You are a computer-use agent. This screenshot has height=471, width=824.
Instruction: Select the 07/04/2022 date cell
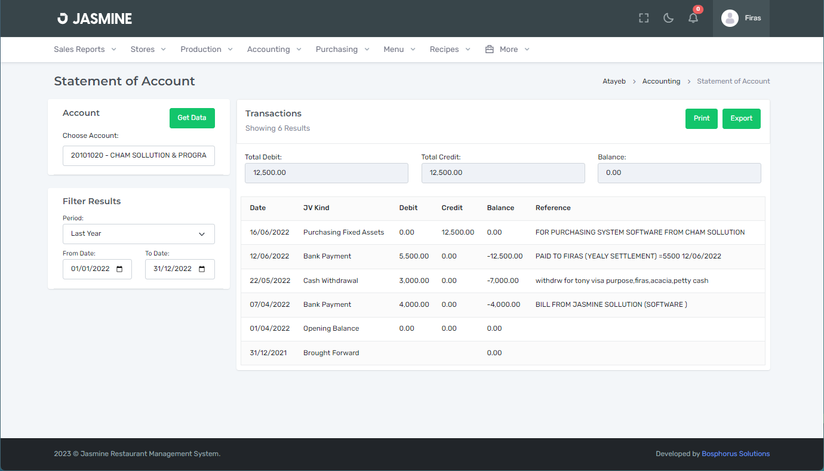[x=270, y=304]
